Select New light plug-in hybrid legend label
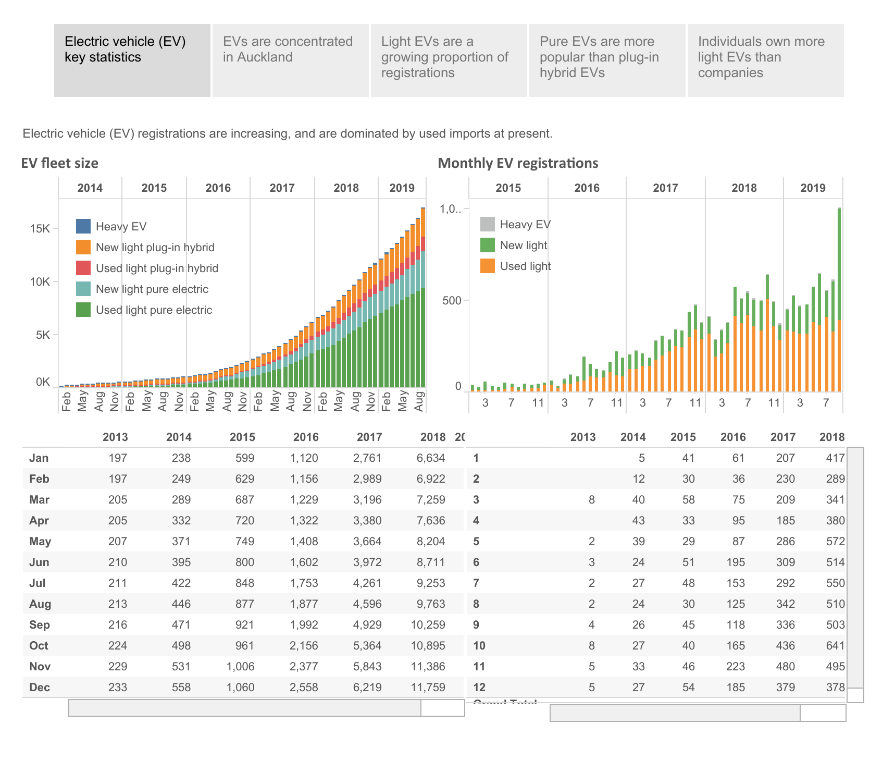This screenshot has width=895, height=760. 155,247
